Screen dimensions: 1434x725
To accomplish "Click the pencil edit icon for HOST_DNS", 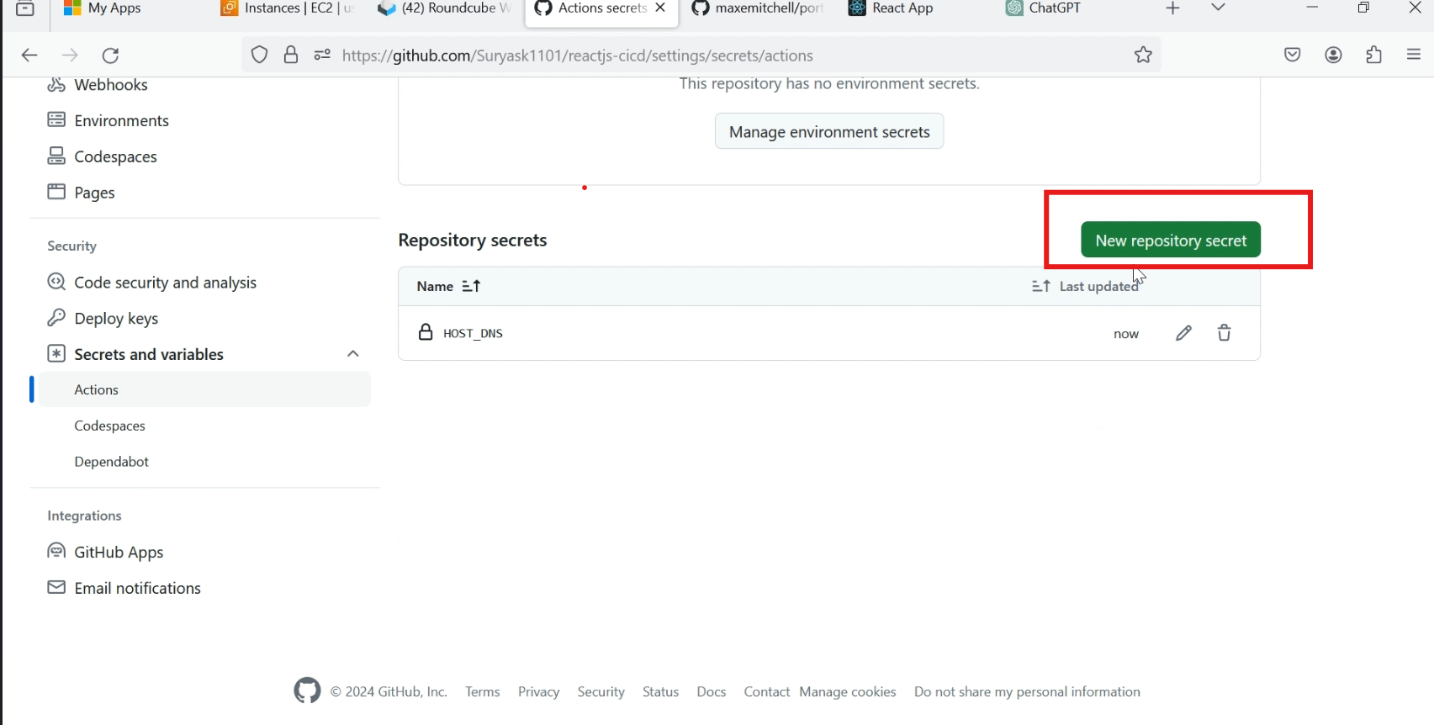I will coord(1183,333).
